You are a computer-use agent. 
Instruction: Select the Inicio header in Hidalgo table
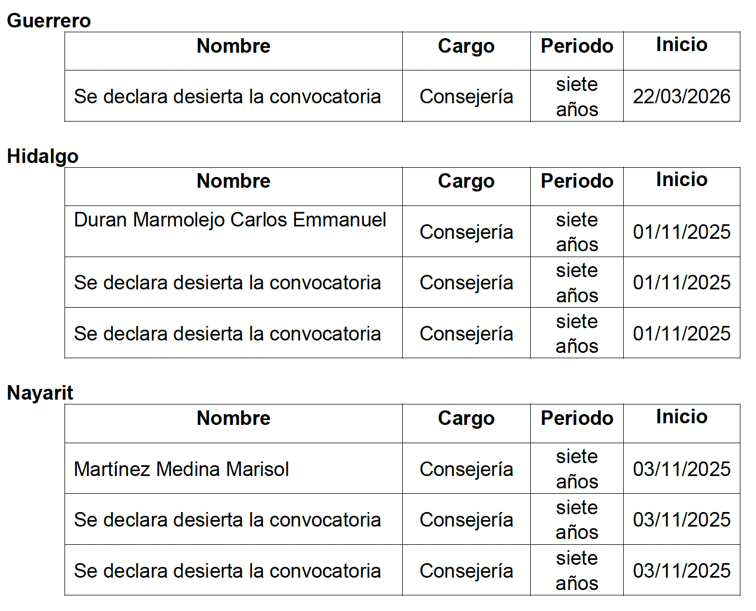point(681,180)
